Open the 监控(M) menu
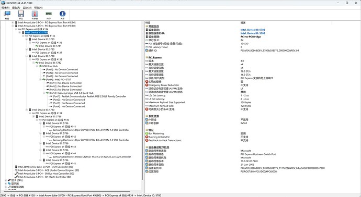361x197 pixels. pyautogui.click(x=27, y=8)
